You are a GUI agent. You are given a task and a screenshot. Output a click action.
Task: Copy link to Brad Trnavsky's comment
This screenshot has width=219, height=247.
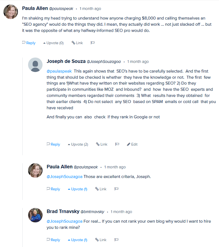[x=101, y=240]
